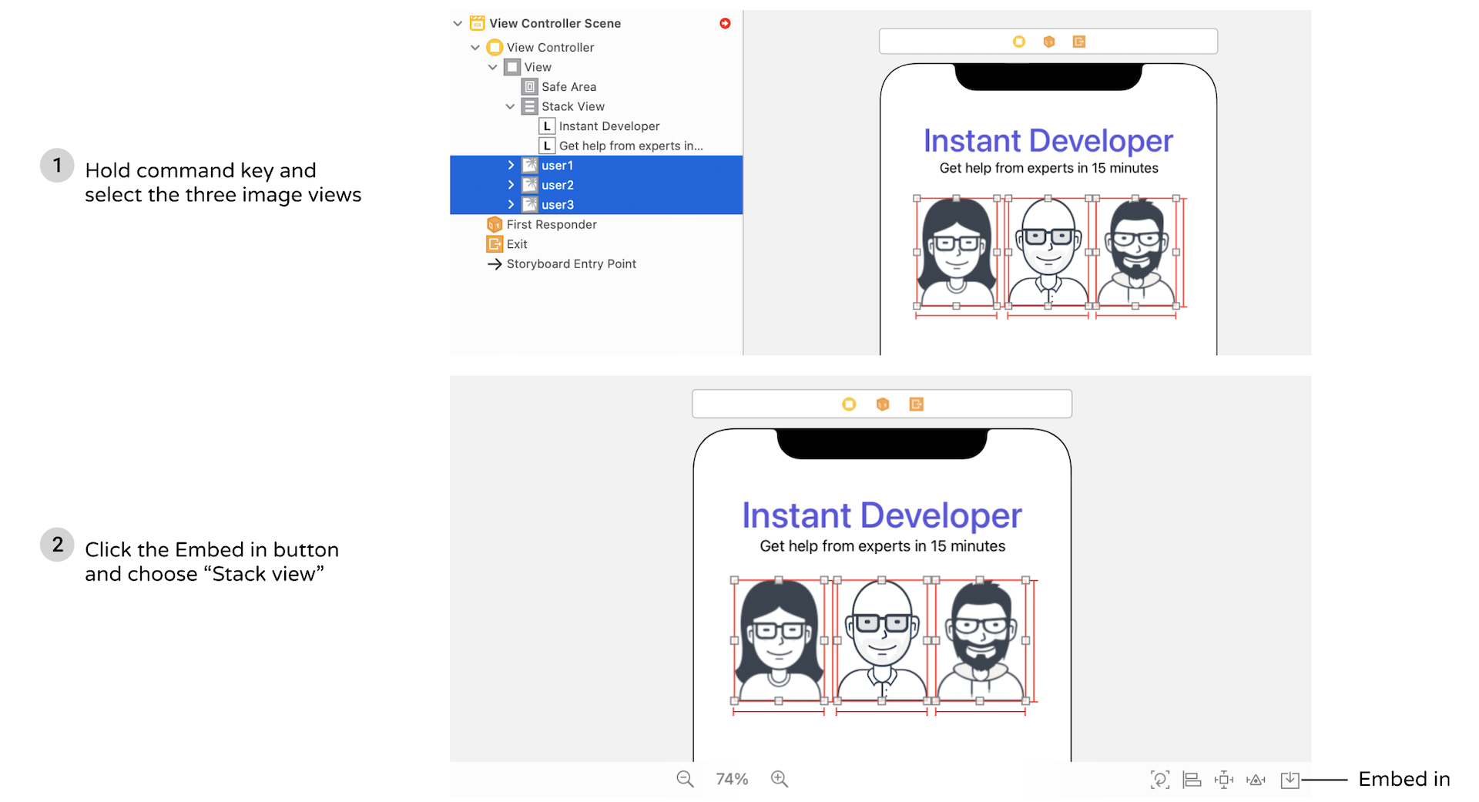Zoom in the storyboard canvas
The image size is (1479, 802).
pyautogui.click(x=780, y=779)
